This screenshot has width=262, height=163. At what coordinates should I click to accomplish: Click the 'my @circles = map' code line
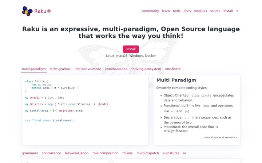point(67,104)
